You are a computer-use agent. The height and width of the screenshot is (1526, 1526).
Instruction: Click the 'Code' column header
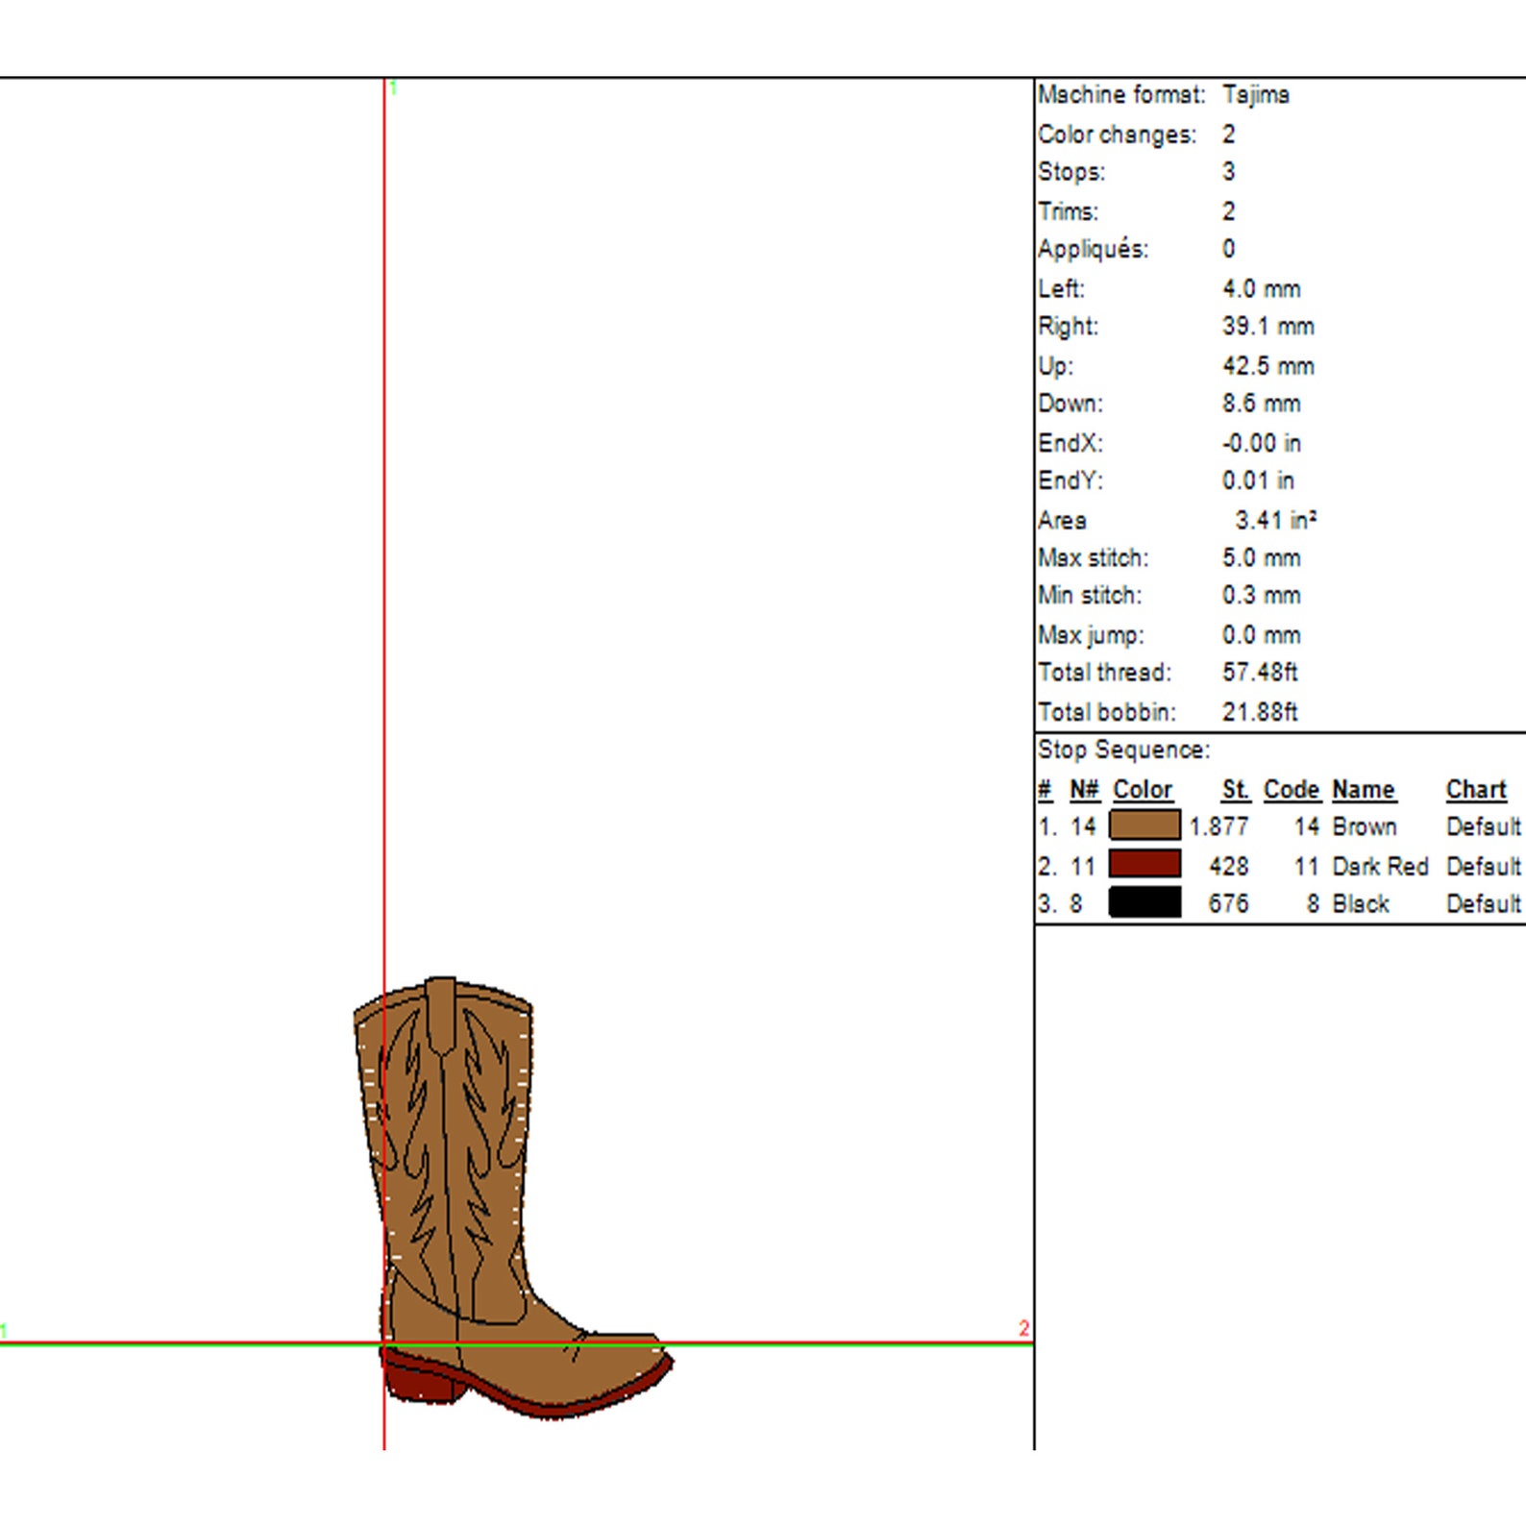tap(1292, 790)
